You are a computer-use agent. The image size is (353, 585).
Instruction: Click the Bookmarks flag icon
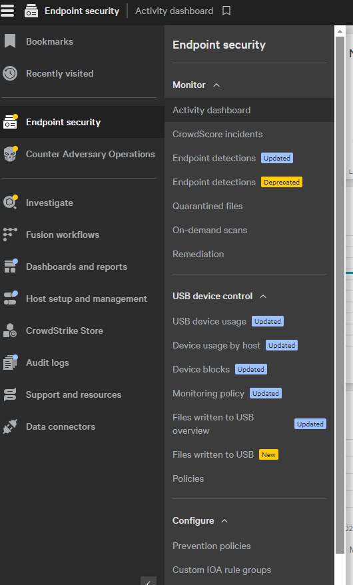click(x=10, y=41)
